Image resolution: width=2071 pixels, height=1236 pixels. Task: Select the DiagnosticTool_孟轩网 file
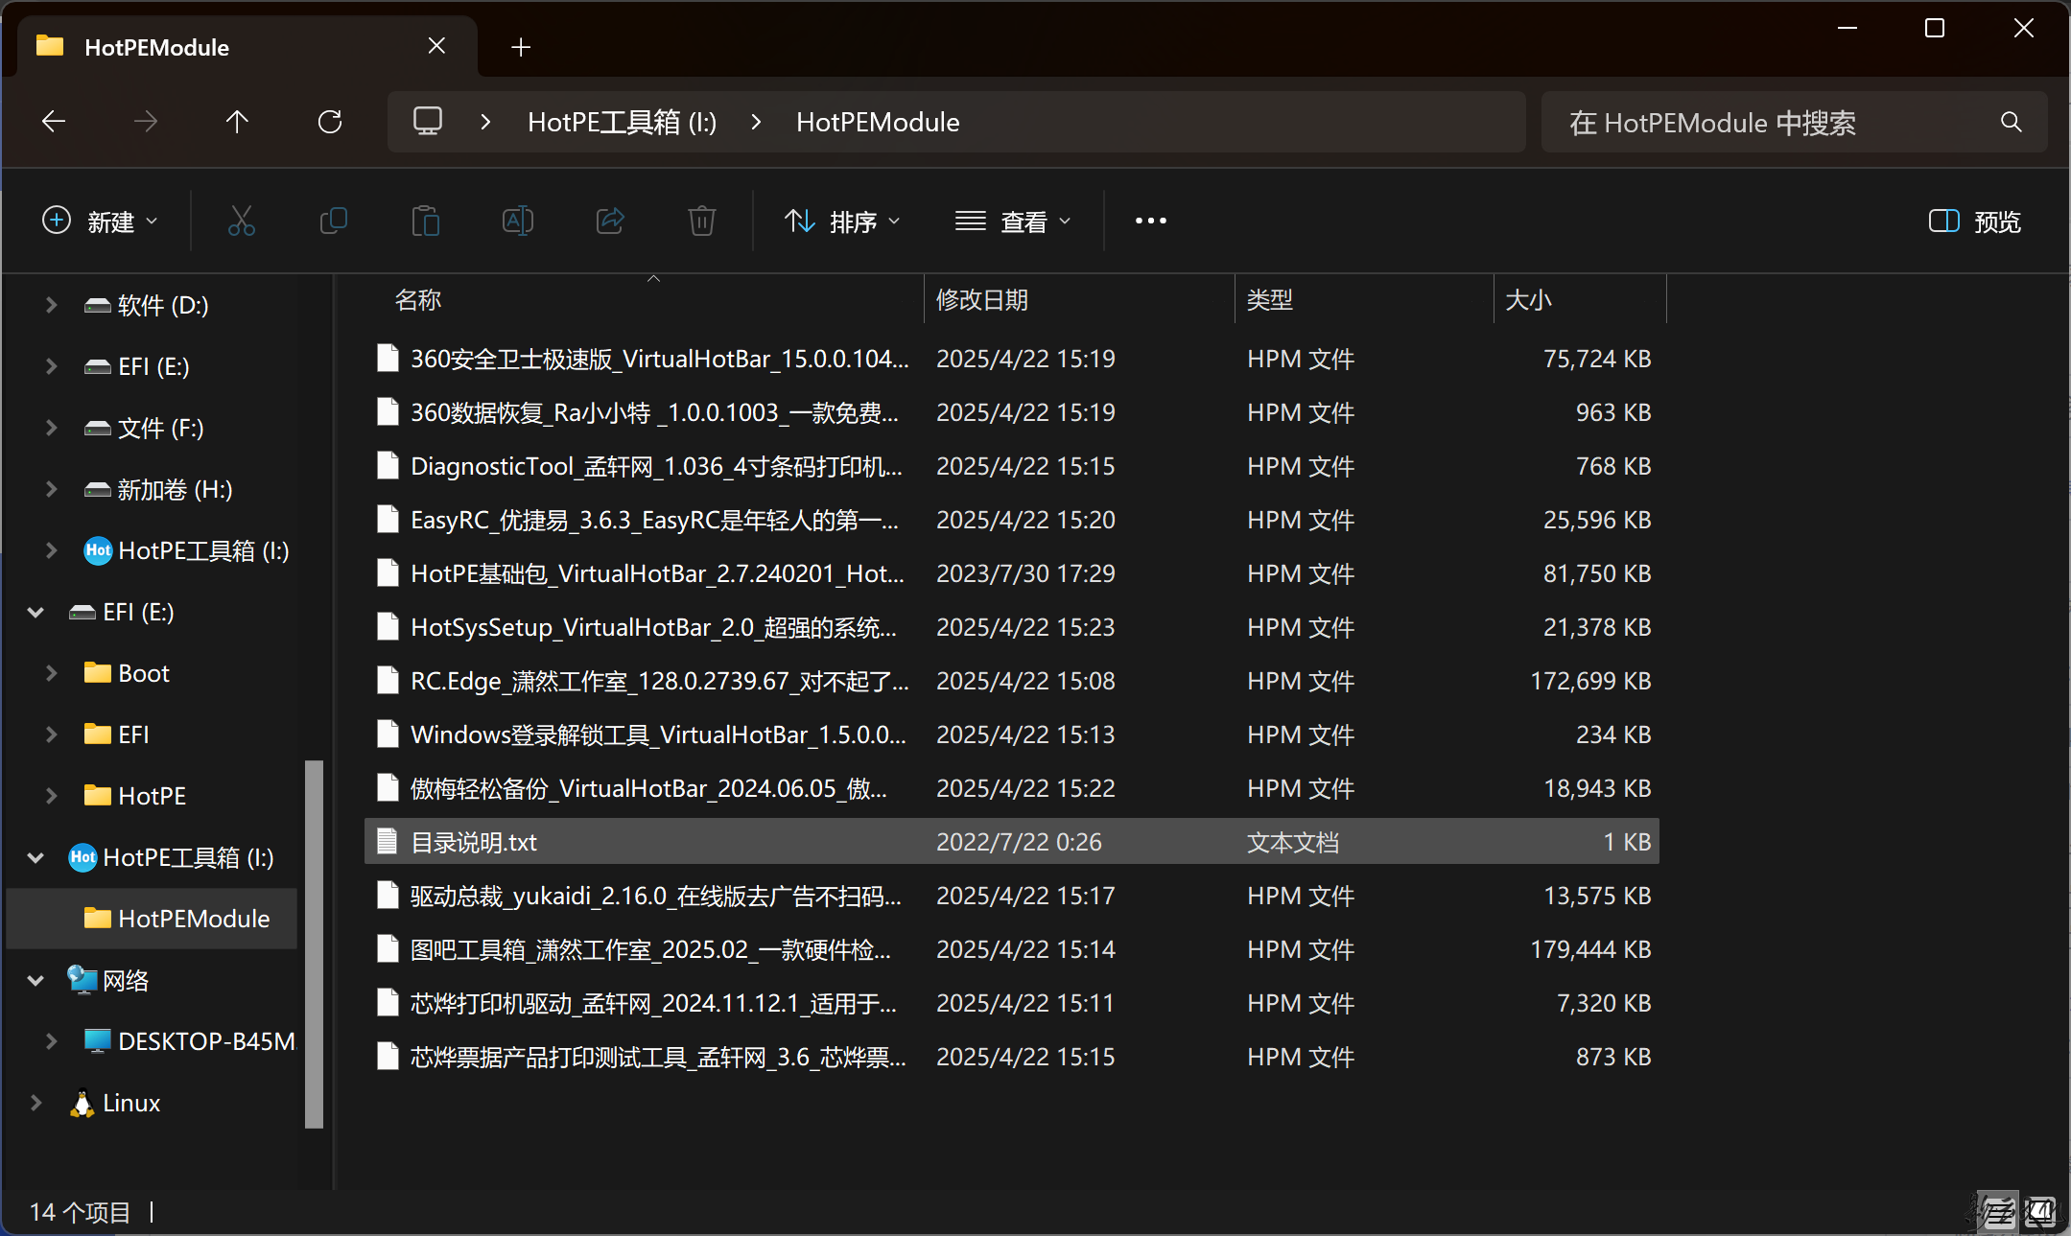pos(1012,466)
